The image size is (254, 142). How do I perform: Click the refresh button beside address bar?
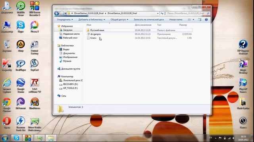pyautogui.click(x=162, y=13)
